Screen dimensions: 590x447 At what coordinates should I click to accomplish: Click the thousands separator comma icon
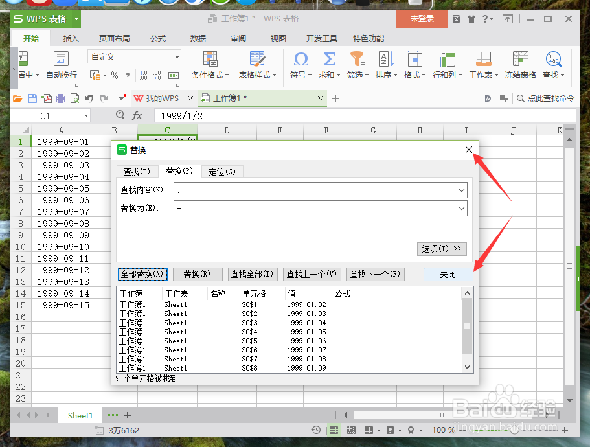coord(128,76)
